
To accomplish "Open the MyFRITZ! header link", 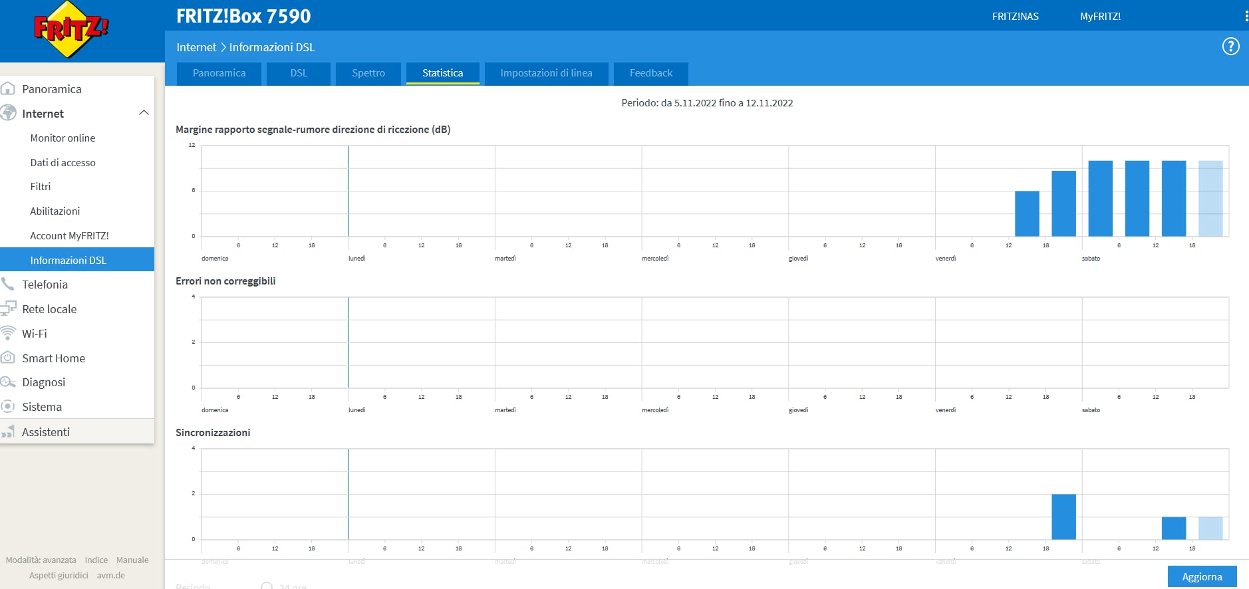I will click(x=1100, y=17).
